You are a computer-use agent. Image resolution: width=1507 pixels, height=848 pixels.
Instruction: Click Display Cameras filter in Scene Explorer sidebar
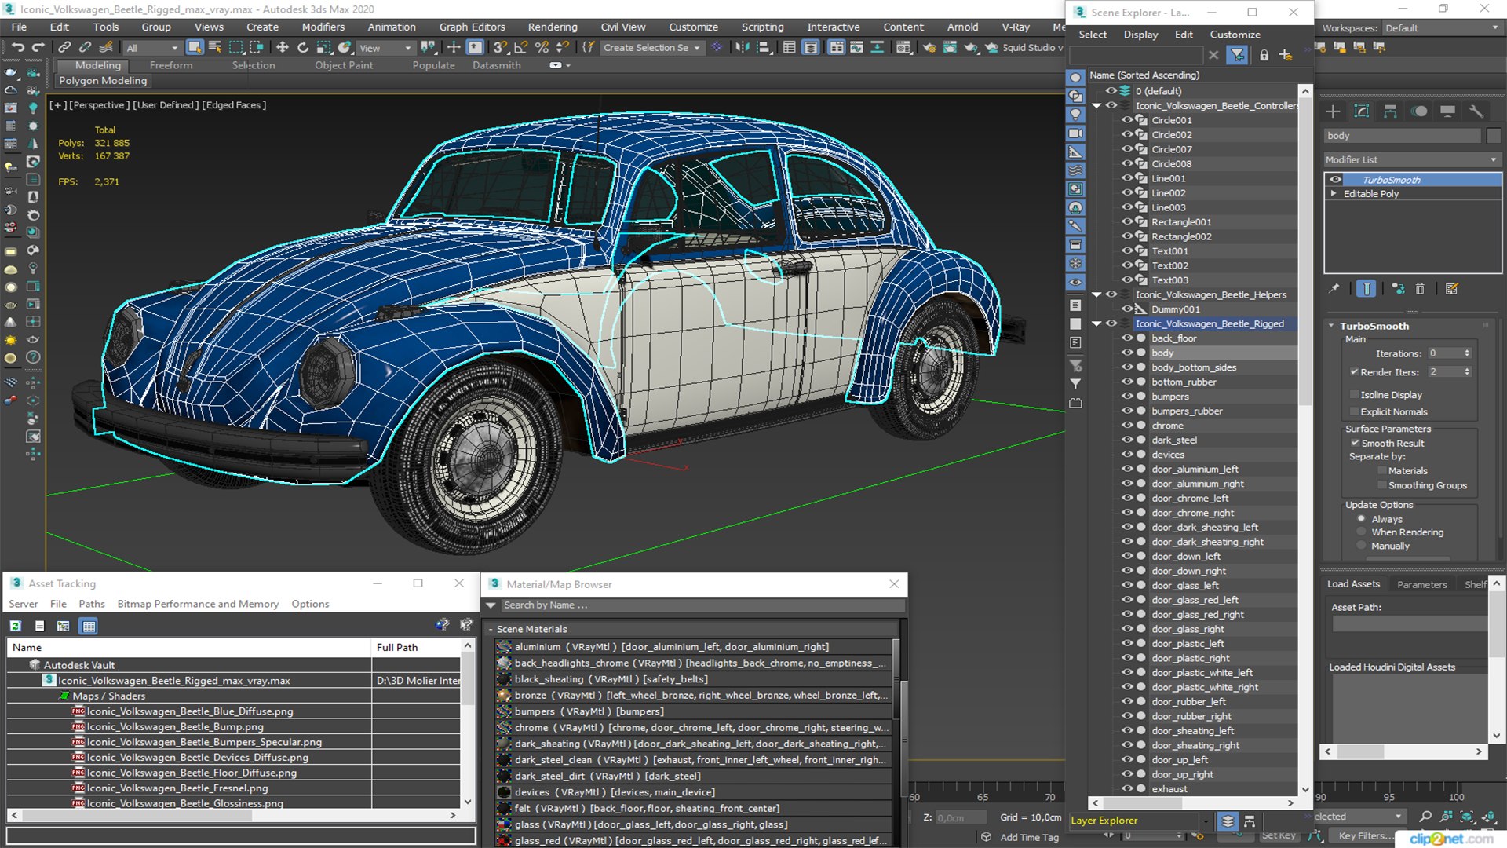[1075, 133]
